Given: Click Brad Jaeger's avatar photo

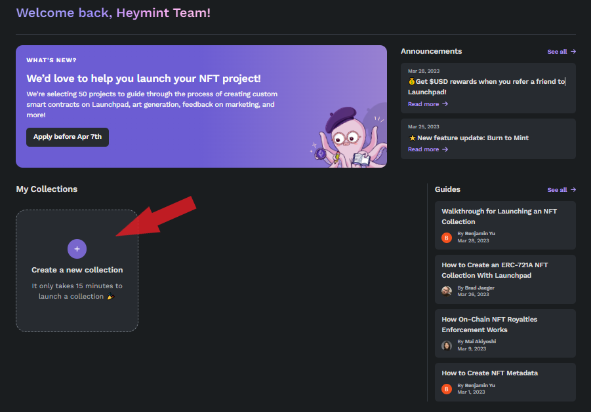Looking at the screenshot, I should pos(447,291).
